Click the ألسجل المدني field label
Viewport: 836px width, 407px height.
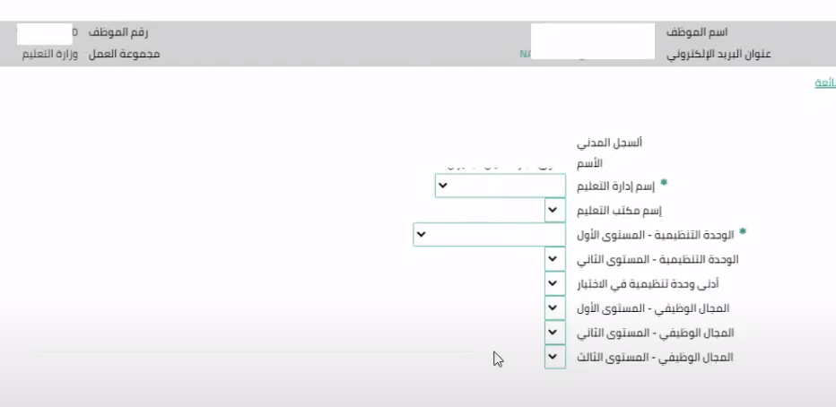[x=610, y=143]
